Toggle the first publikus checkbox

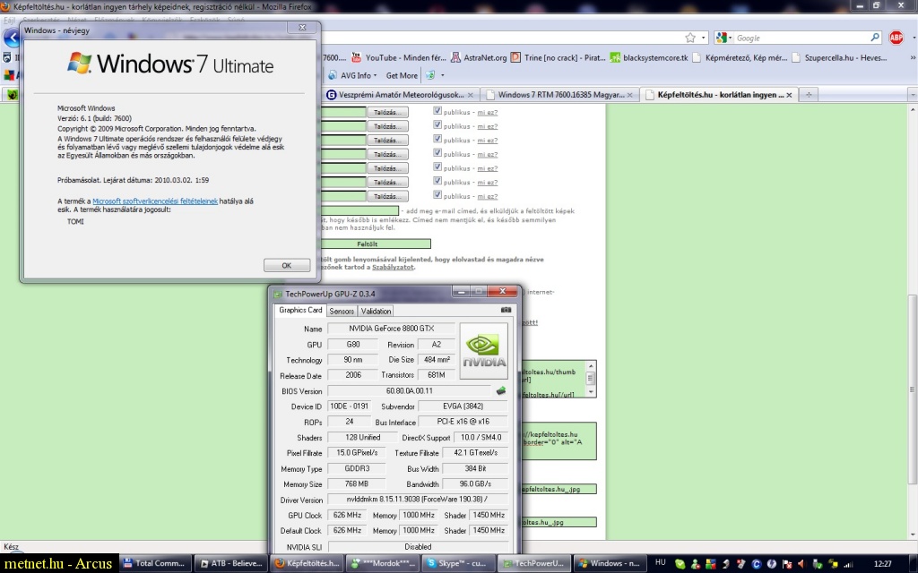click(437, 112)
